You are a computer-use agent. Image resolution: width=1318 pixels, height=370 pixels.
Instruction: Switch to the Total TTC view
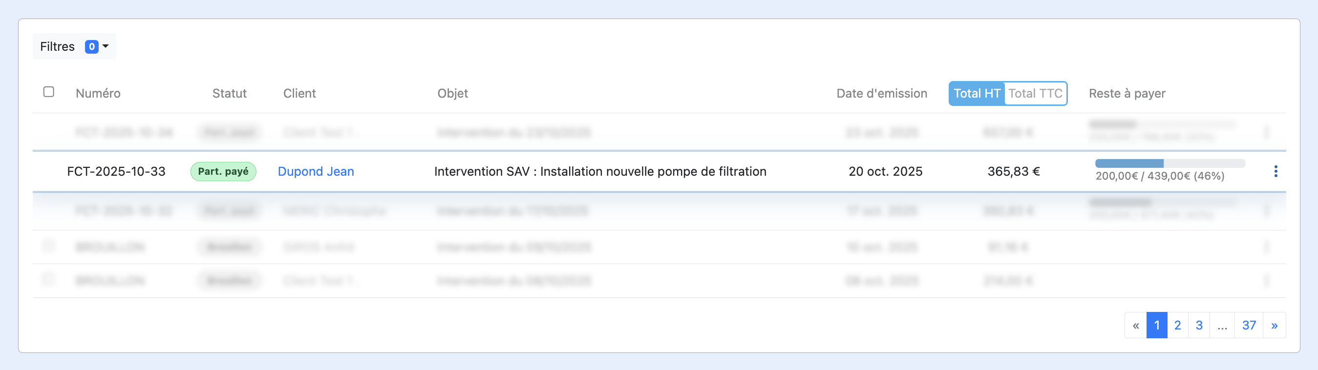(1035, 94)
